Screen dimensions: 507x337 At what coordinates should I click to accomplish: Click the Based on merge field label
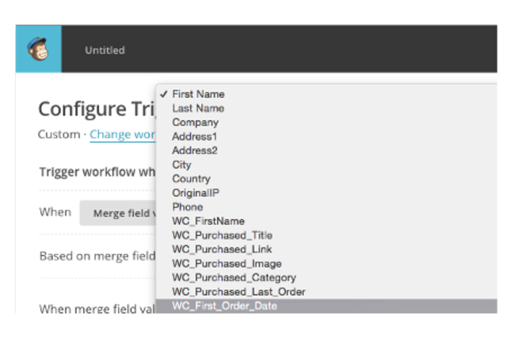coord(97,256)
